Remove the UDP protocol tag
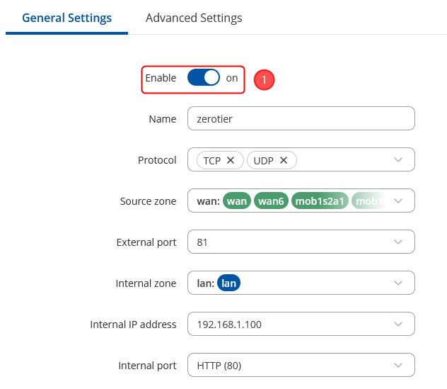The height and width of the screenshot is (389, 447). [x=284, y=160]
